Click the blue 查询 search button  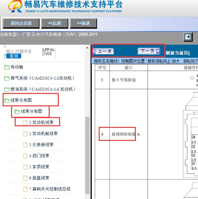point(14,56)
